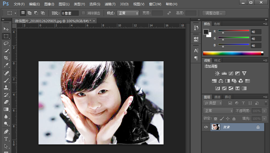Hide the 背景 layer visibility eye
The image size is (270, 153).
coord(206,127)
